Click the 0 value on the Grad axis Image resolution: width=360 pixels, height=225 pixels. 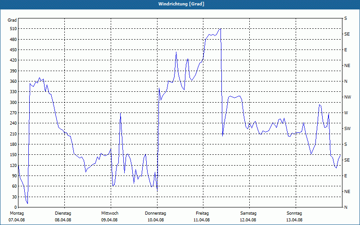pos(16,207)
